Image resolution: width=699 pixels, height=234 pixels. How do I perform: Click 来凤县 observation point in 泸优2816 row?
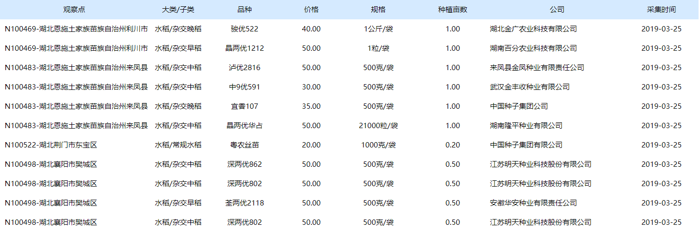tap(76, 68)
